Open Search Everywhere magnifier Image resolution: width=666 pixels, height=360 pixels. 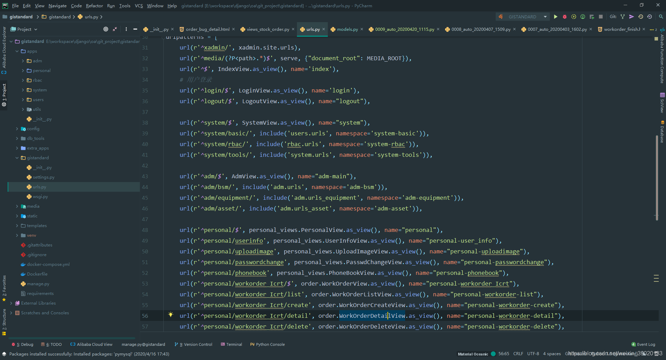tap(661, 17)
